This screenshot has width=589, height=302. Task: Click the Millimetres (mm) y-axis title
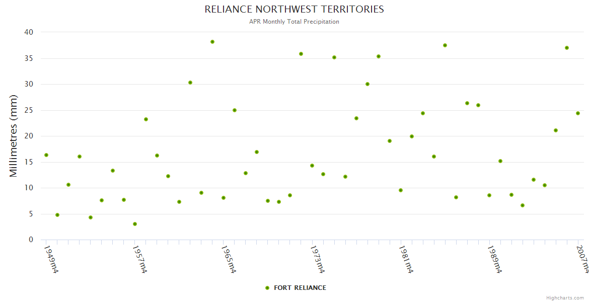pyautogui.click(x=14, y=136)
